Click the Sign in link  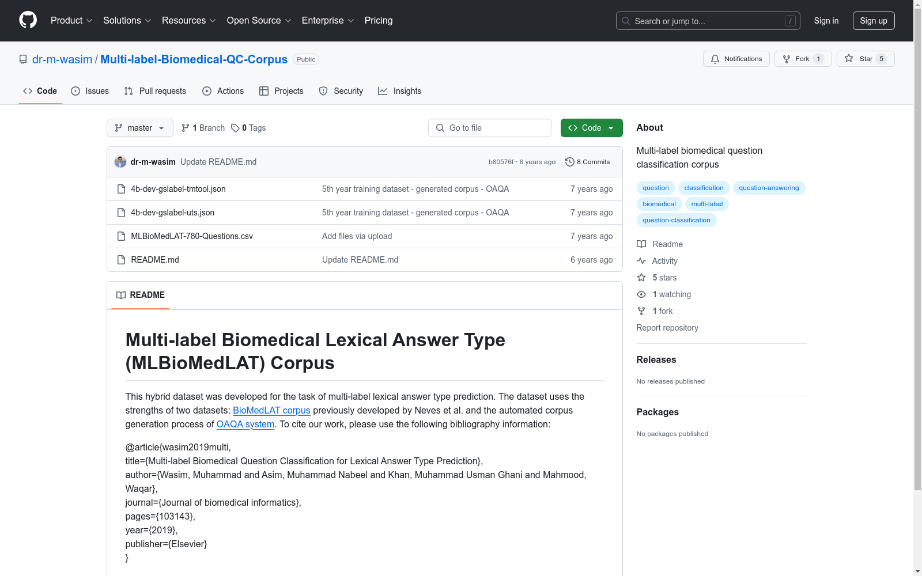(826, 21)
